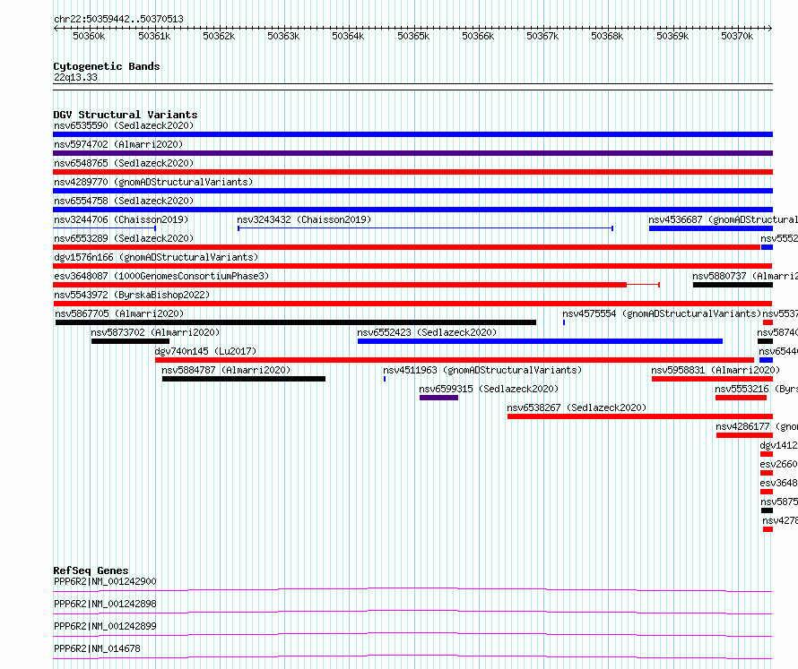Open dgv1576n166 (gnomADStructuralVariants) label
This screenshot has height=669, width=798.
156,257
